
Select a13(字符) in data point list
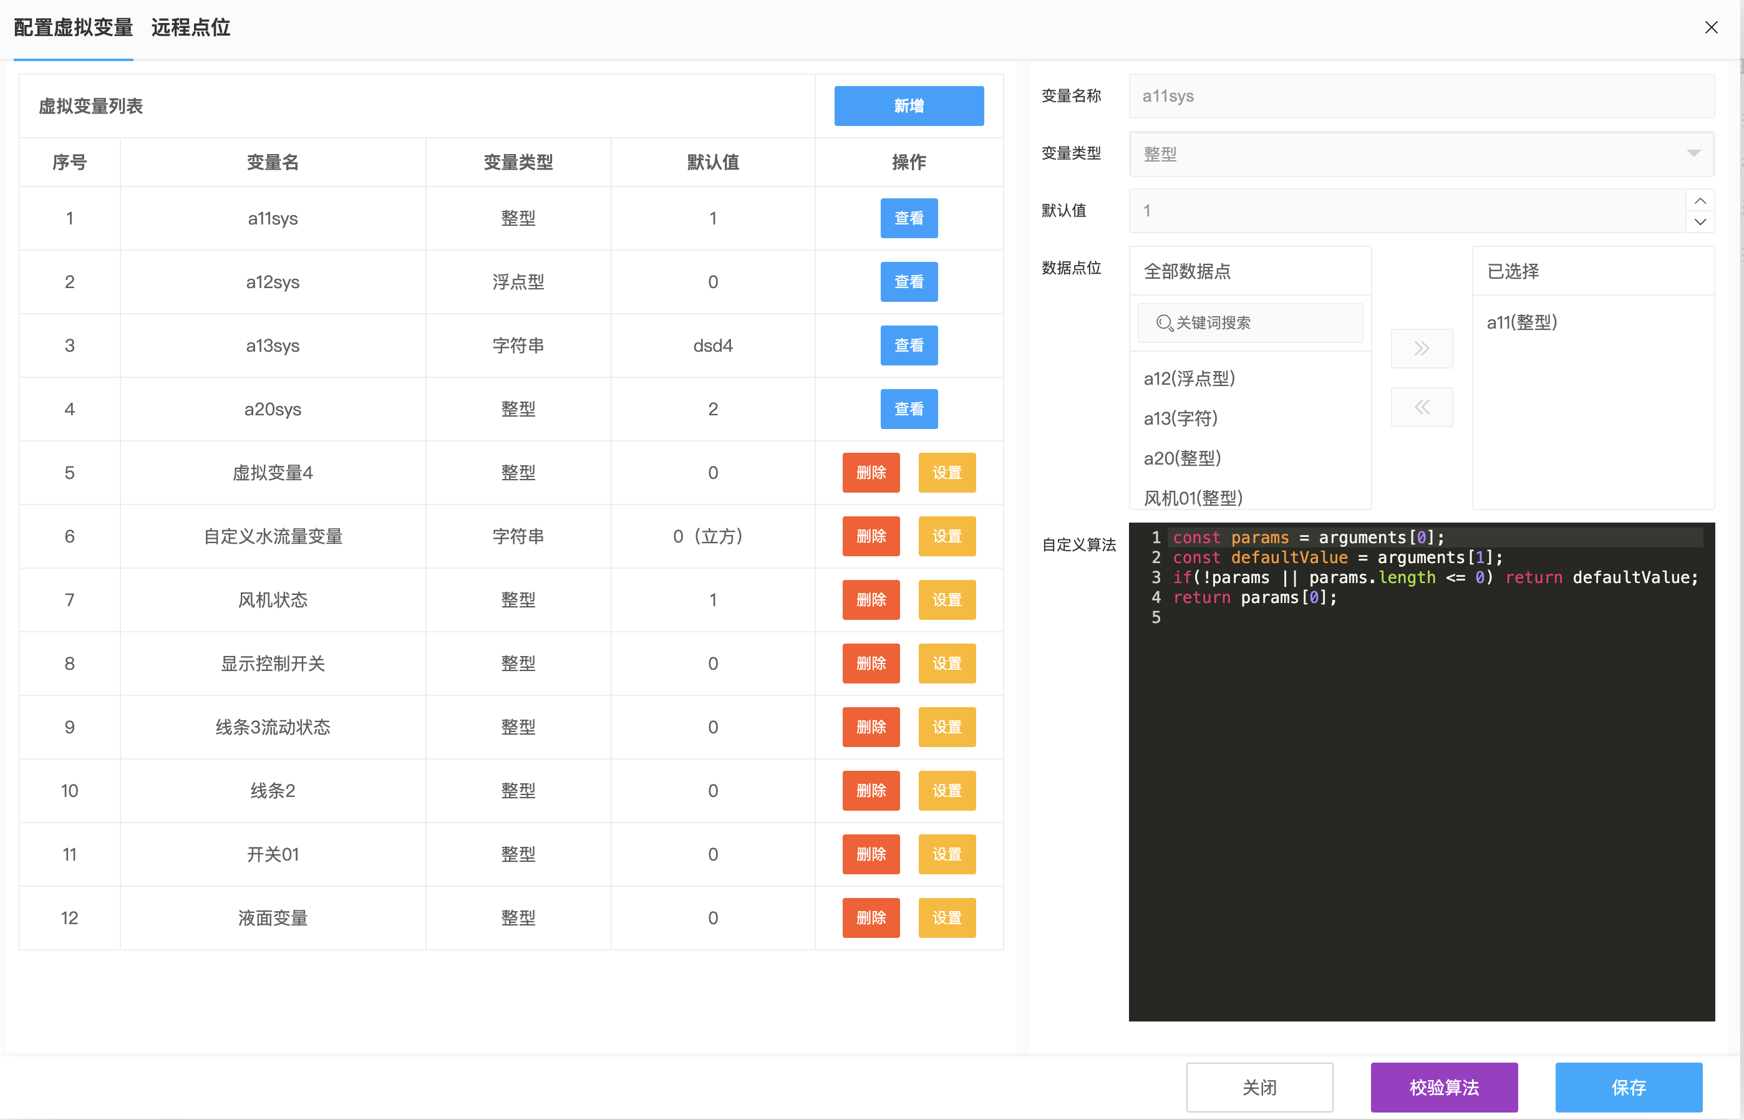1180,418
